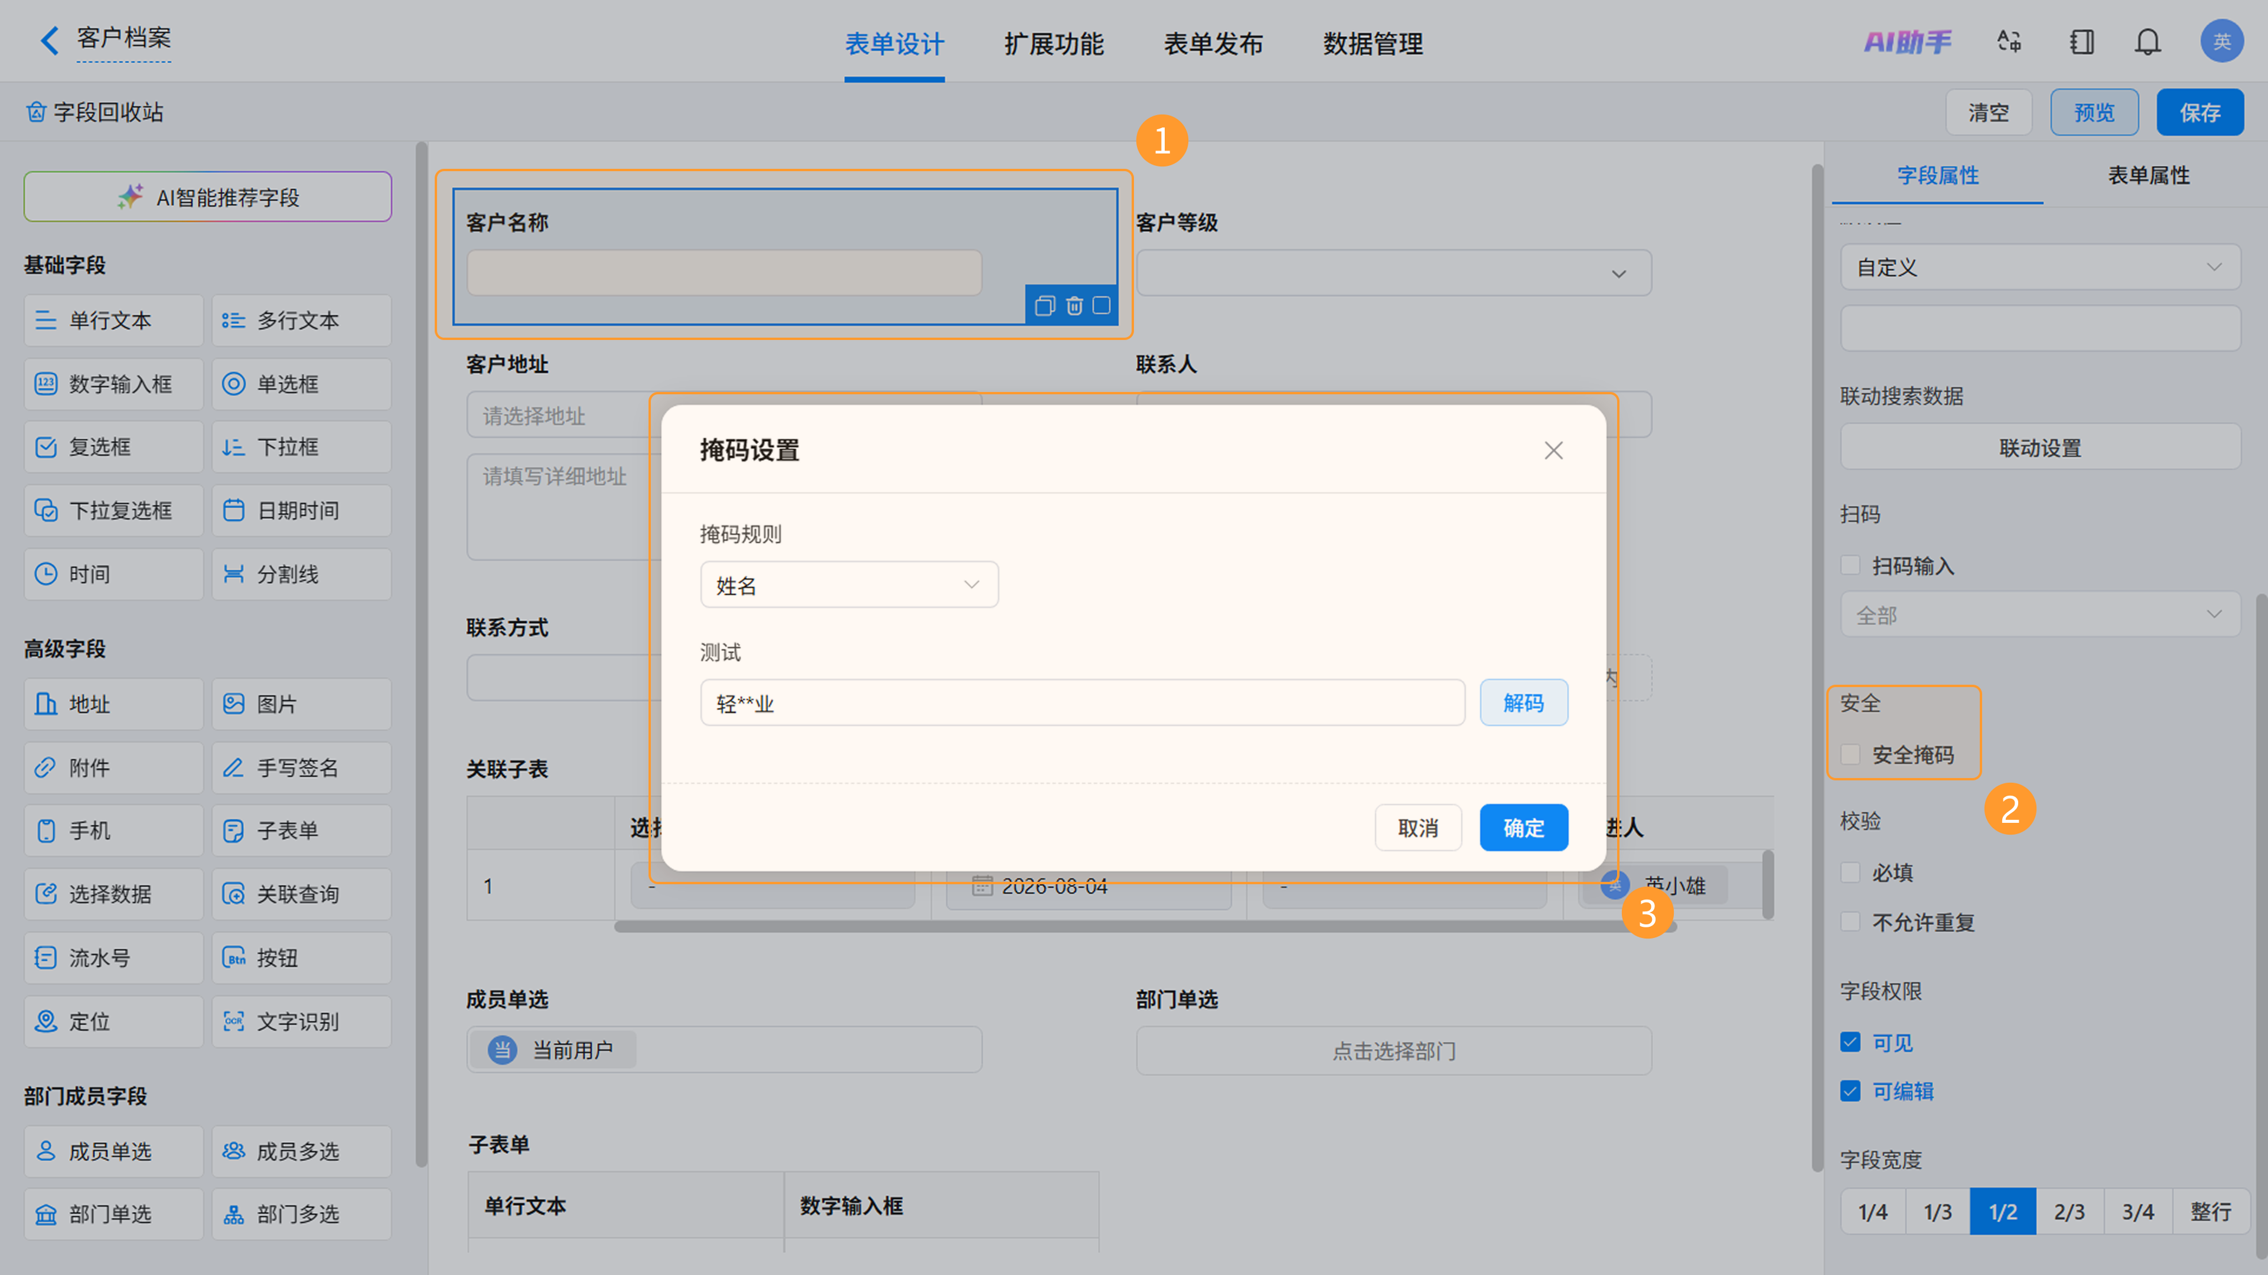Open the notification bell
The width and height of the screenshot is (2268, 1275).
point(2148,41)
